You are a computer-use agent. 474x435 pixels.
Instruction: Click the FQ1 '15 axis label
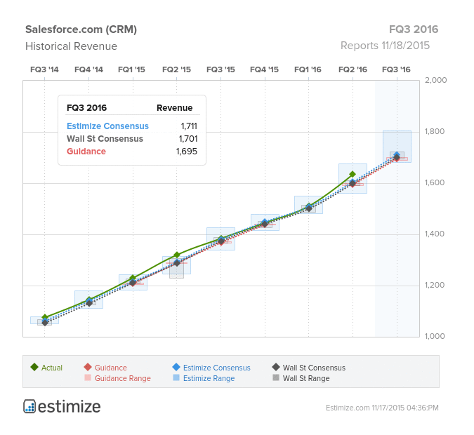(x=131, y=69)
